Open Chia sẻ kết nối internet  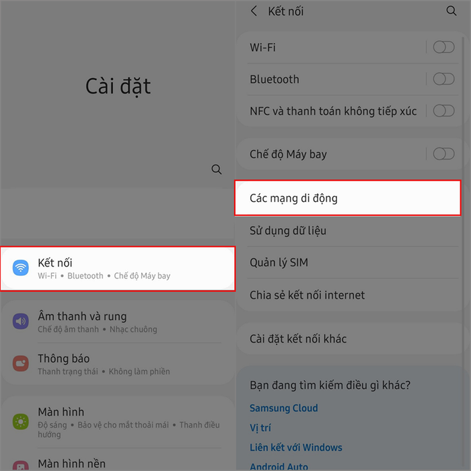click(x=348, y=295)
